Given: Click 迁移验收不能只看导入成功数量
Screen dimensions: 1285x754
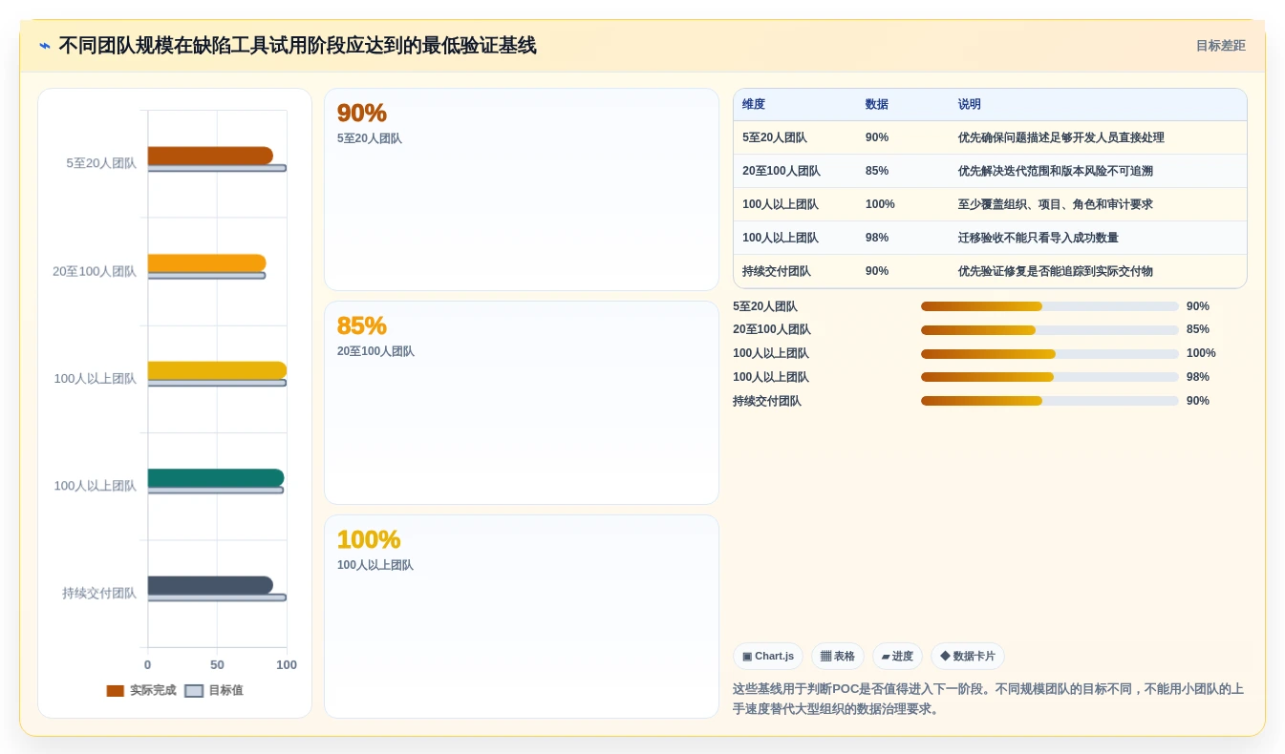Looking at the screenshot, I should coord(1039,238).
